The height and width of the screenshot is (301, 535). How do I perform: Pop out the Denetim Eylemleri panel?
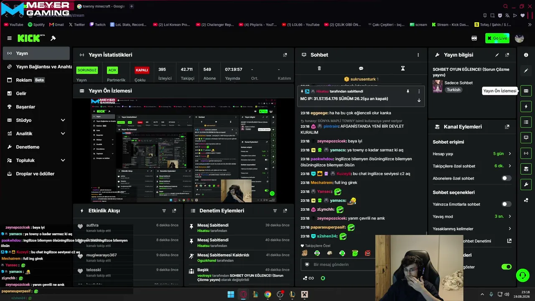coord(285,211)
